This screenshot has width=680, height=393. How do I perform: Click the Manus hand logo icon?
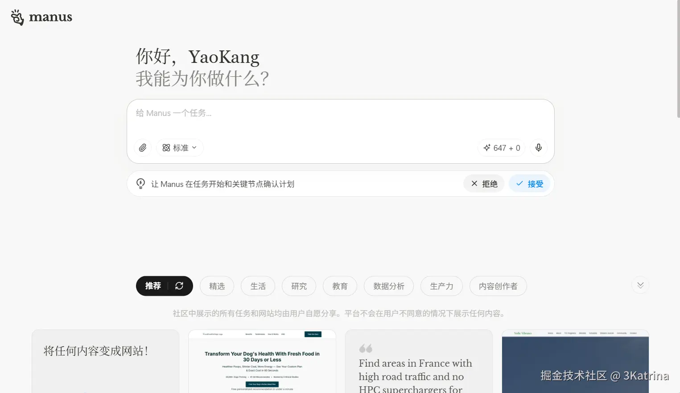[17, 17]
